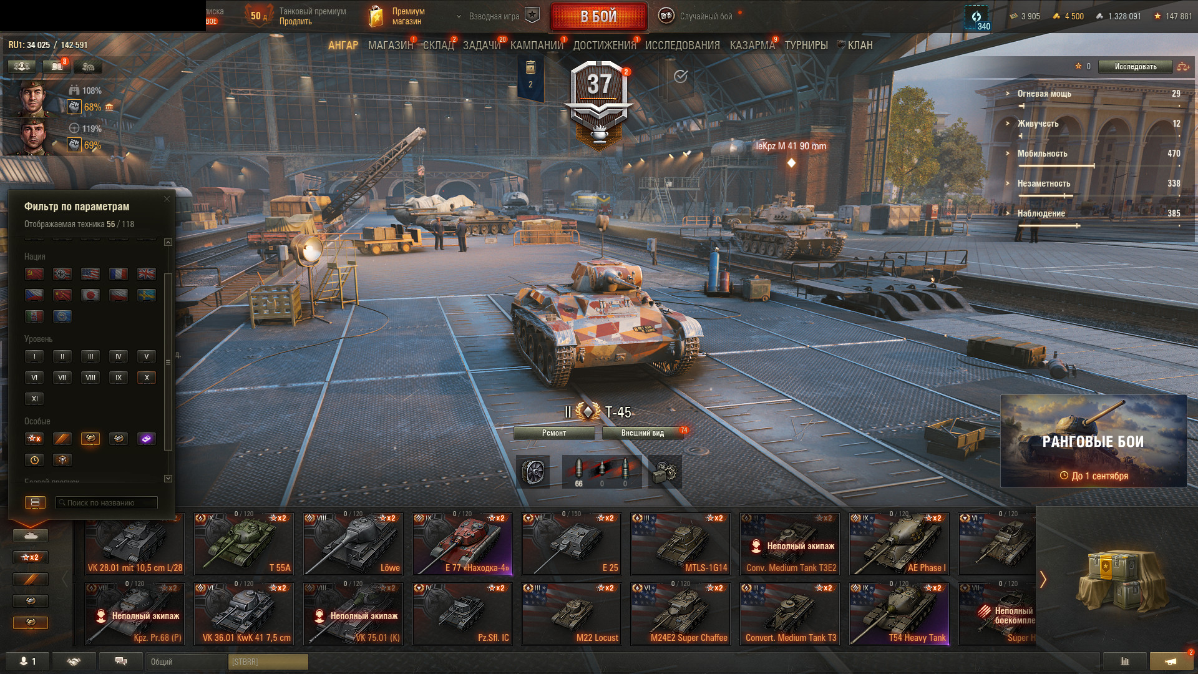Screen dimensions: 1198x674
Task: Toggle the USSR nation filter flag
Action: [x=34, y=274]
